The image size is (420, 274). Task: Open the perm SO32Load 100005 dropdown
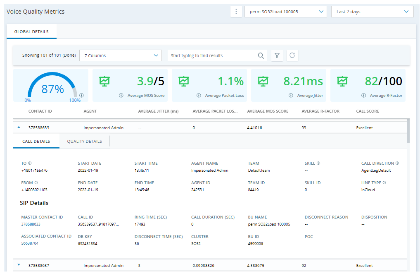pos(285,12)
